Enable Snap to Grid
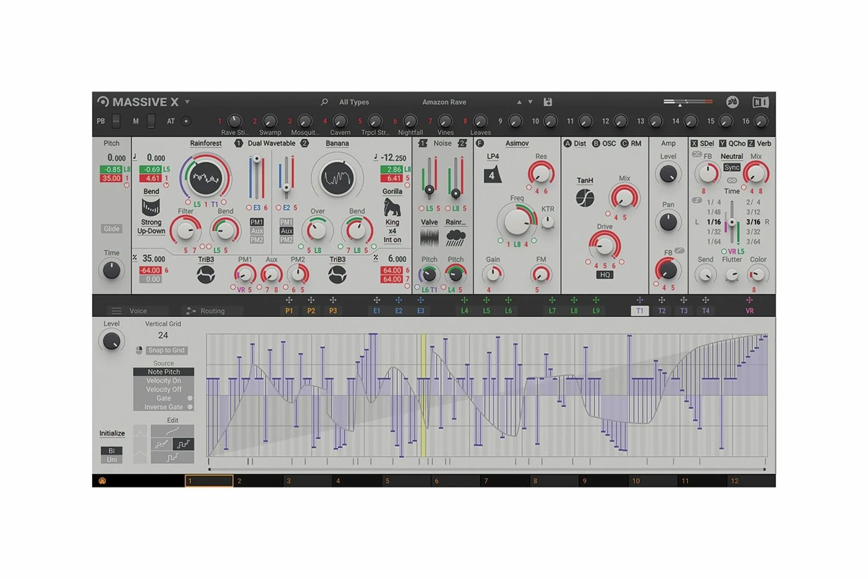The height and width of the screenshot is (579, 868). coord(166,350)
